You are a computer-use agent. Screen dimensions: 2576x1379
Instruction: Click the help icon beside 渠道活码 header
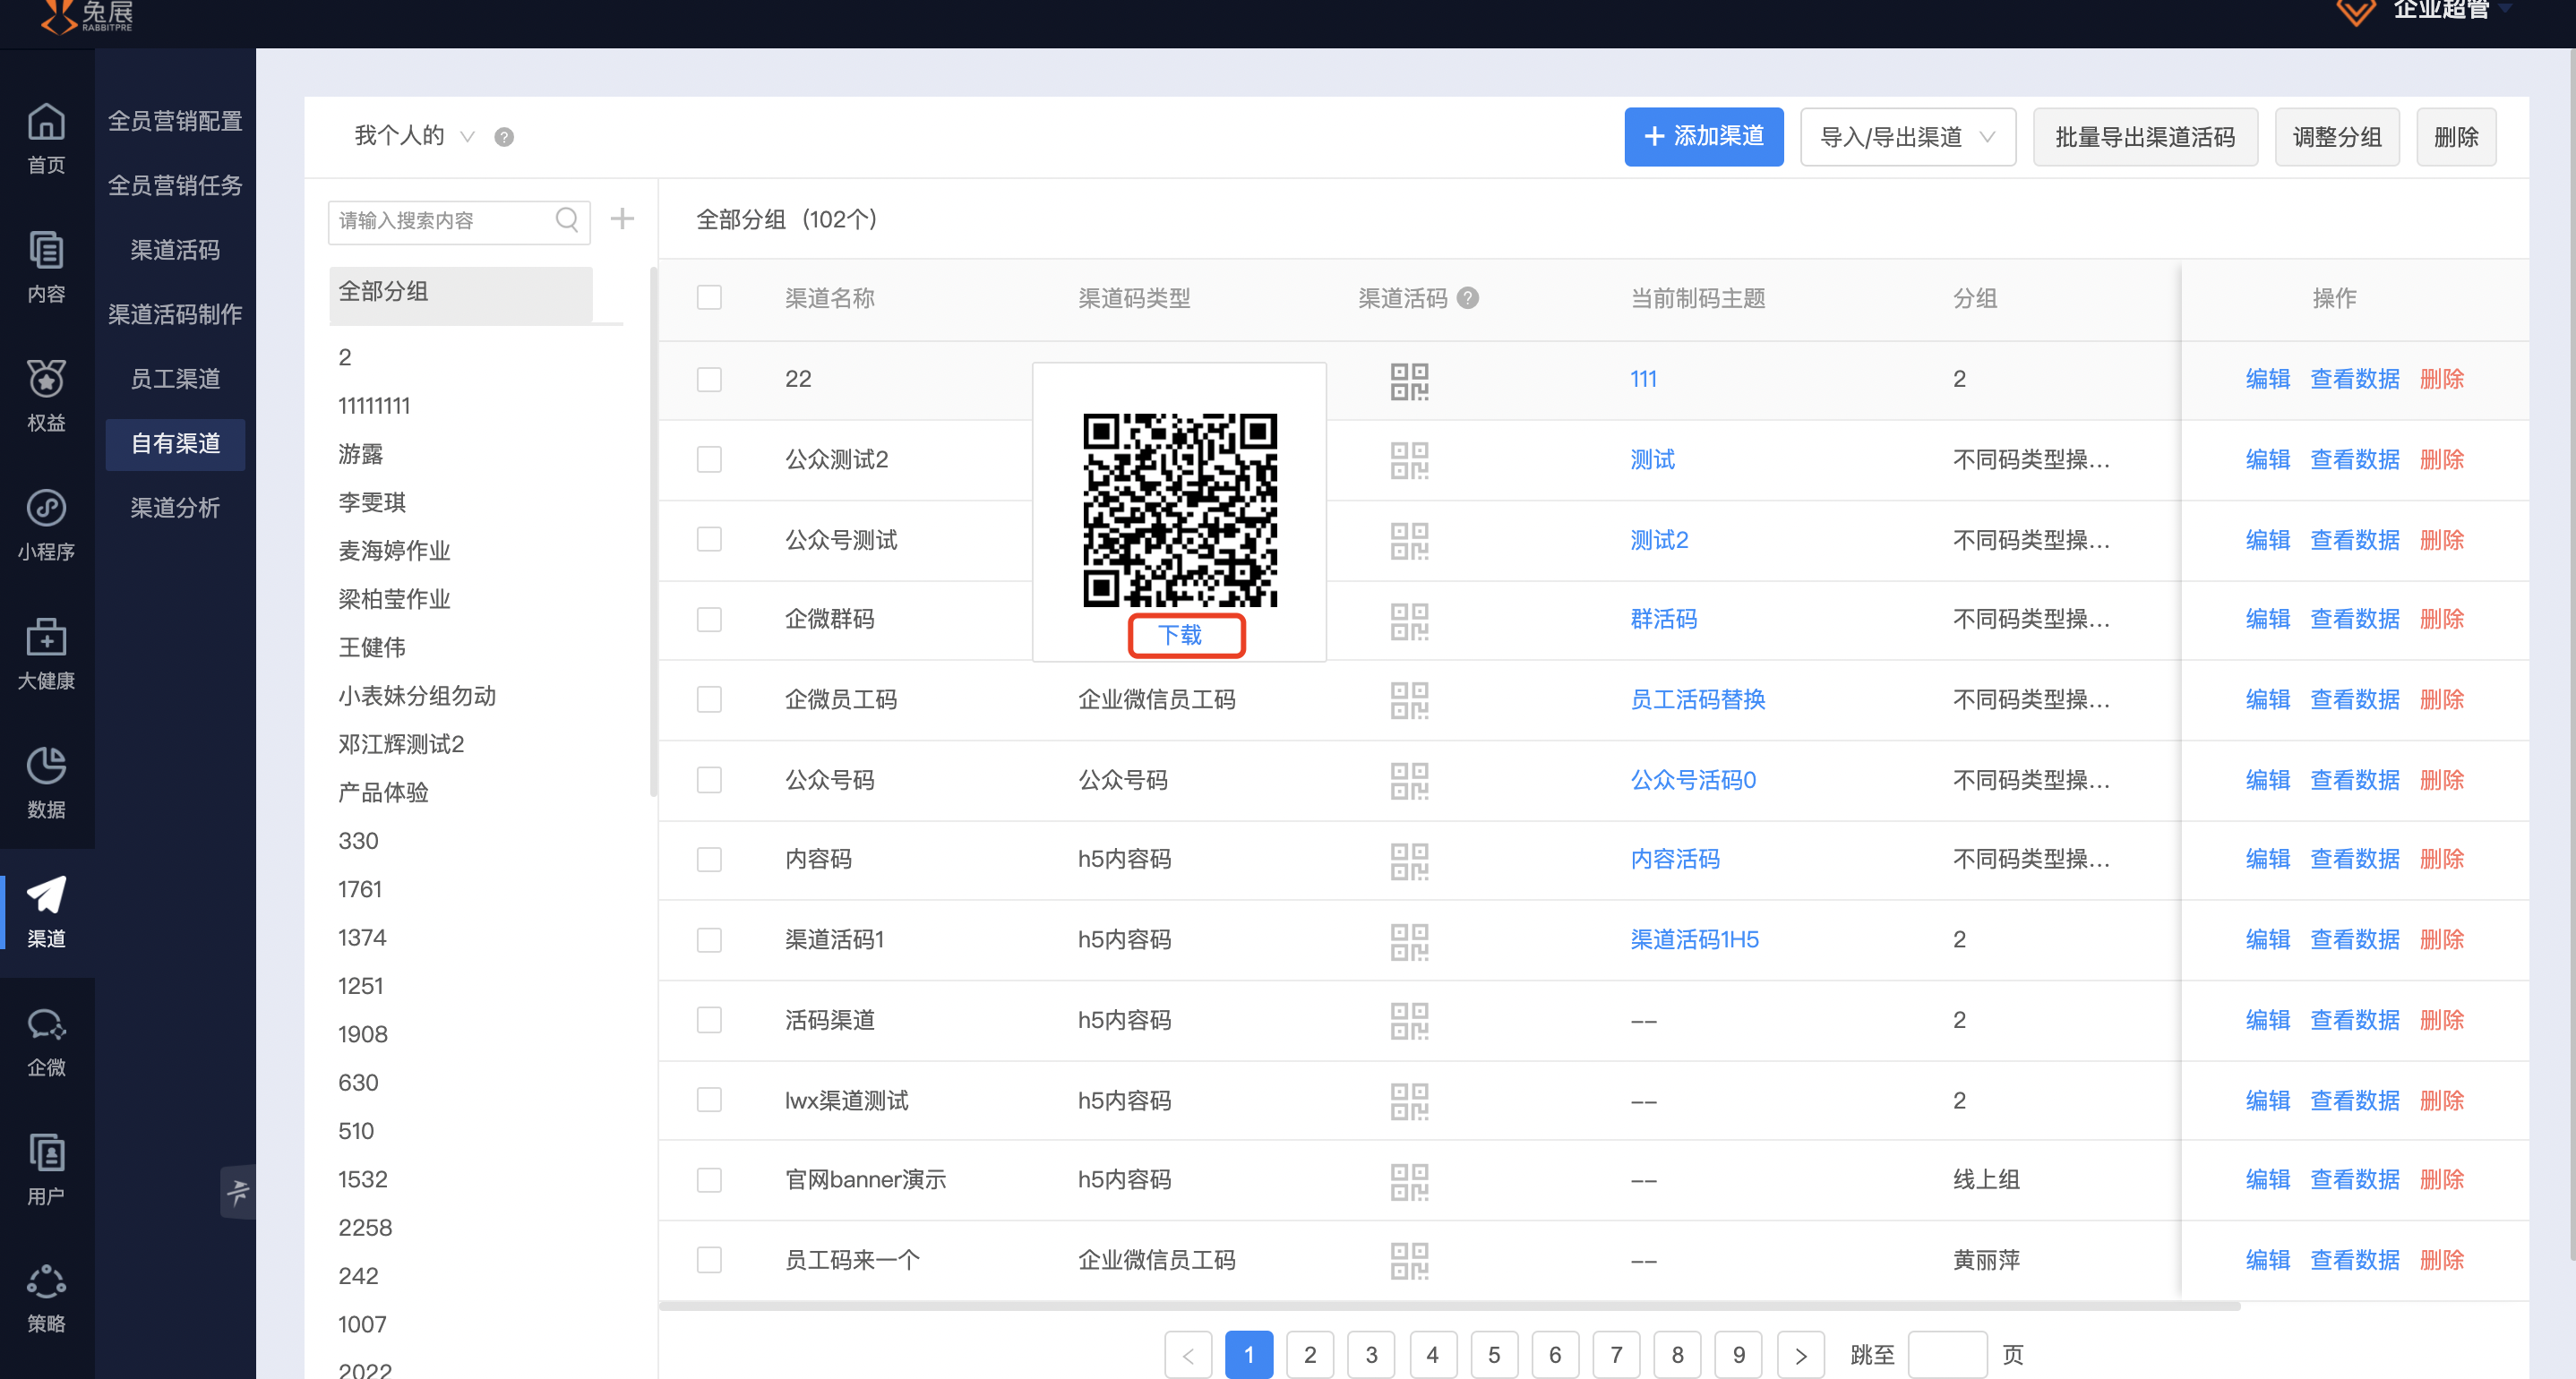coord(1467,298)
